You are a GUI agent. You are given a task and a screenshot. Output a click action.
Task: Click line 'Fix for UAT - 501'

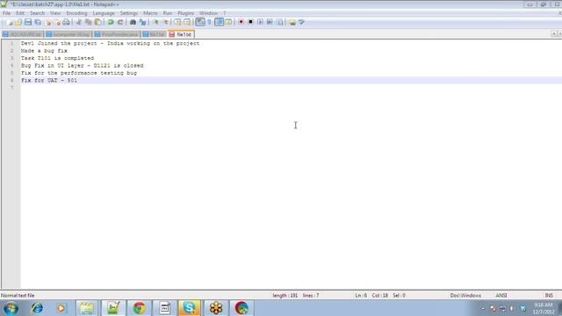click(49, 81)
